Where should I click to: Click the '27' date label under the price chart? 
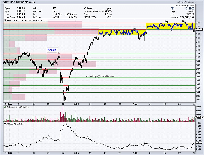(x=63, y=104)
